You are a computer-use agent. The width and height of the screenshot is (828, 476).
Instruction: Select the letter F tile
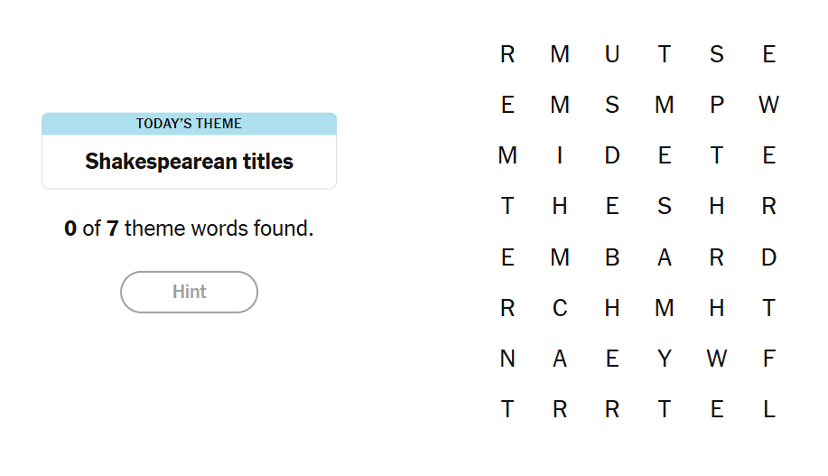(769, 359)
